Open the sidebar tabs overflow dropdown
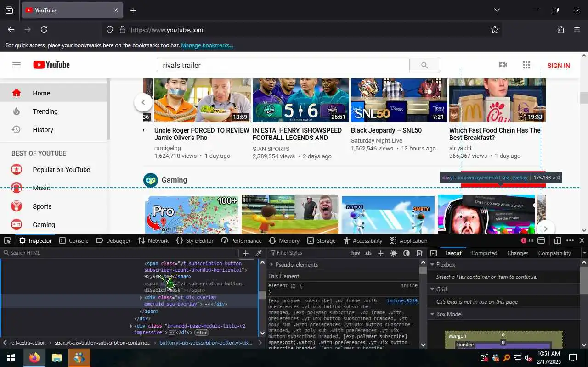The width and height of the screenshot is (588, 367). point(584,253)
